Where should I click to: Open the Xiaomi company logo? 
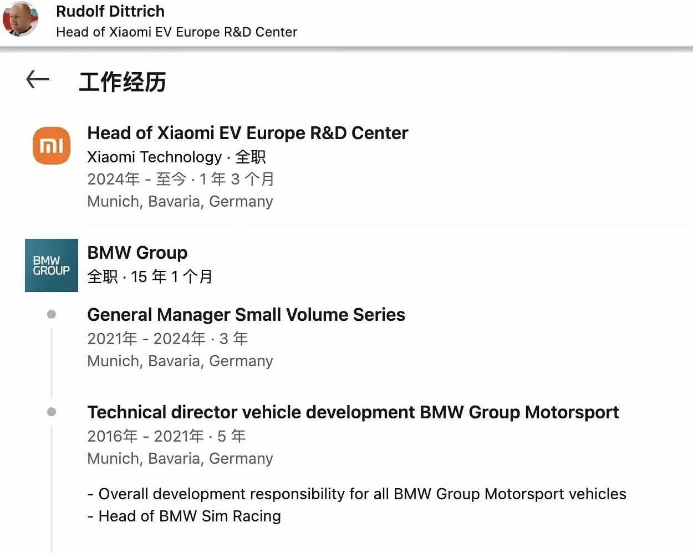click(52, 146)
